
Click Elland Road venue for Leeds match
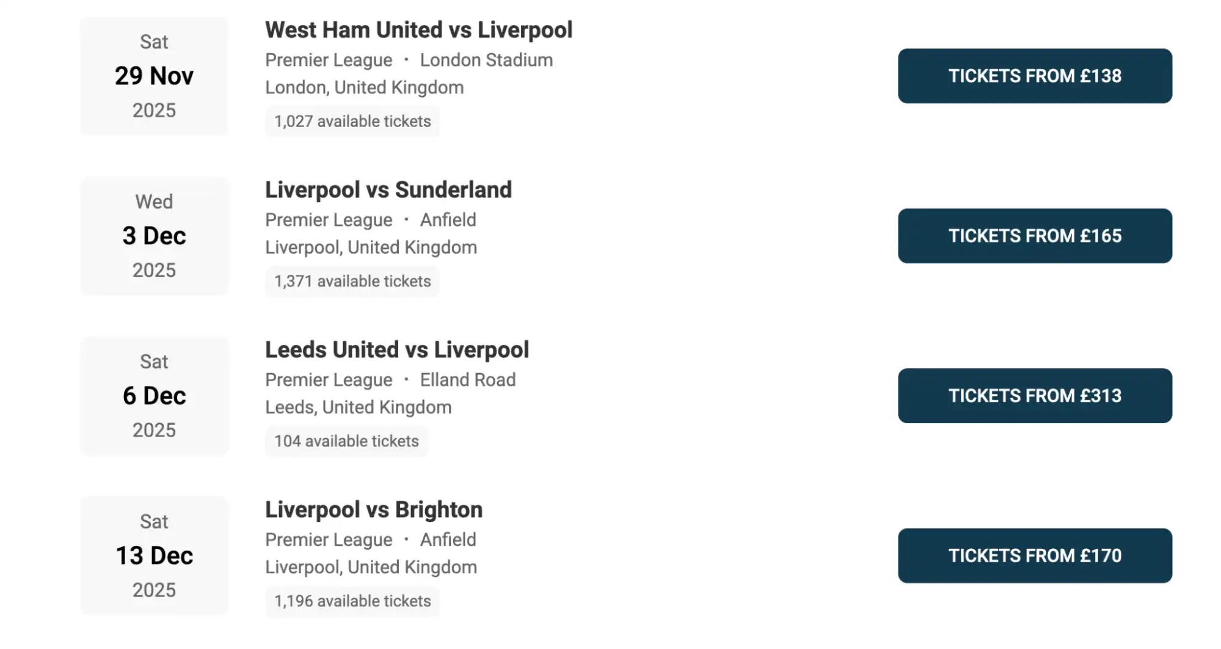click(468, 379)
